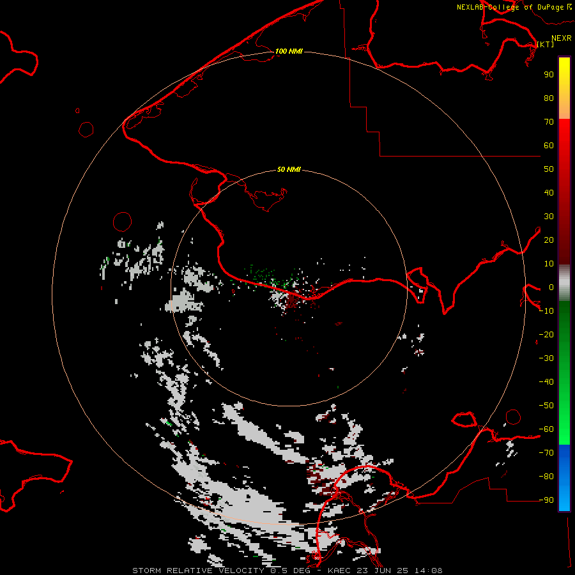Click the [KT] units label
575x575 pixels.
[546, 44]
